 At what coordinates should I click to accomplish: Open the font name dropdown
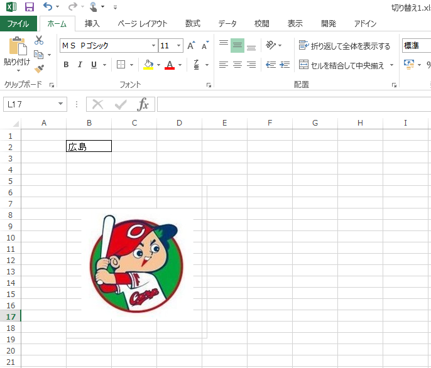click(x=153, y=46)
